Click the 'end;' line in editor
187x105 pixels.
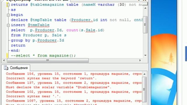15,50
